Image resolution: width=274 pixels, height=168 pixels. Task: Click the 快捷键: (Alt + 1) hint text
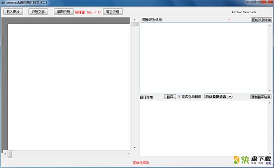click(x=88, y=12)
